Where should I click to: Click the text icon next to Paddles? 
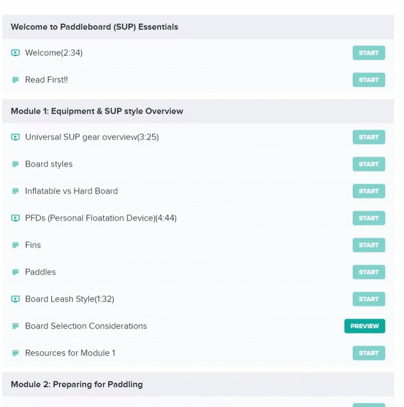click(15, 272)
